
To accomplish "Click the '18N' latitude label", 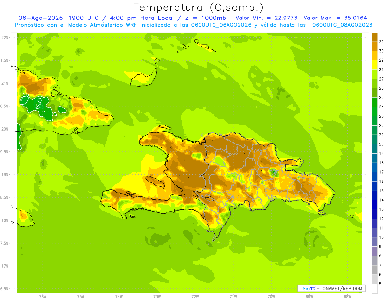I will 6,220.
